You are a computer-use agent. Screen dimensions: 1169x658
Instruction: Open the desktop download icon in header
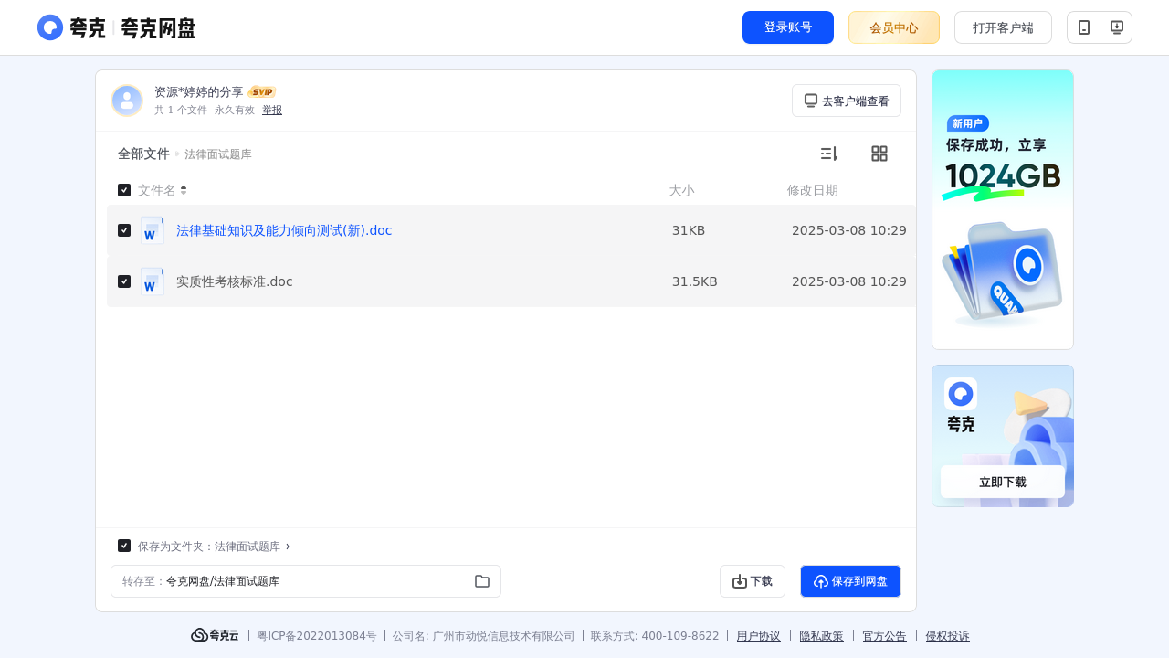[1116, 27]
